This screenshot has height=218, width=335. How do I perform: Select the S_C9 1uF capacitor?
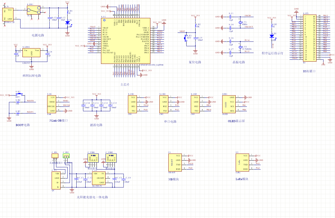point(47,54)
